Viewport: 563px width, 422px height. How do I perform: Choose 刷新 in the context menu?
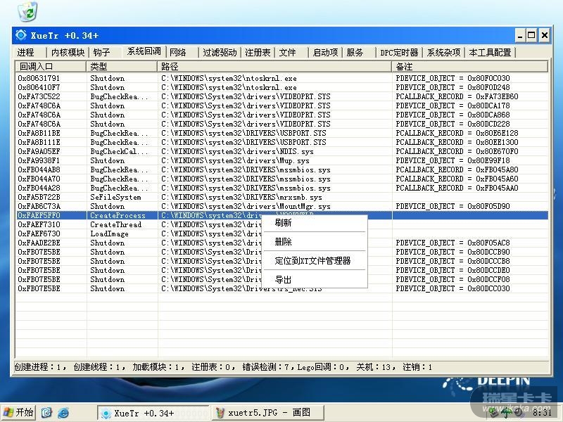click(314, 223)
